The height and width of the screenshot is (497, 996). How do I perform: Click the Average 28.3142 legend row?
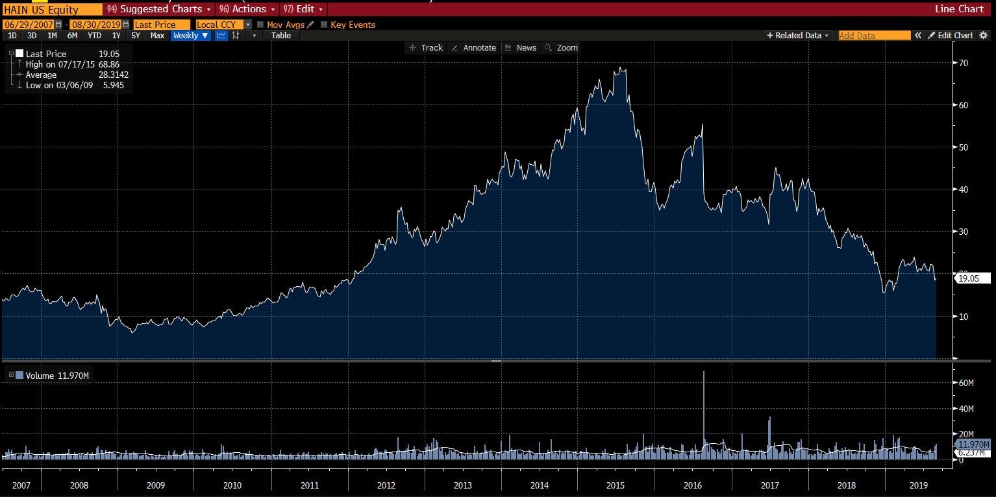pos(72,75)
